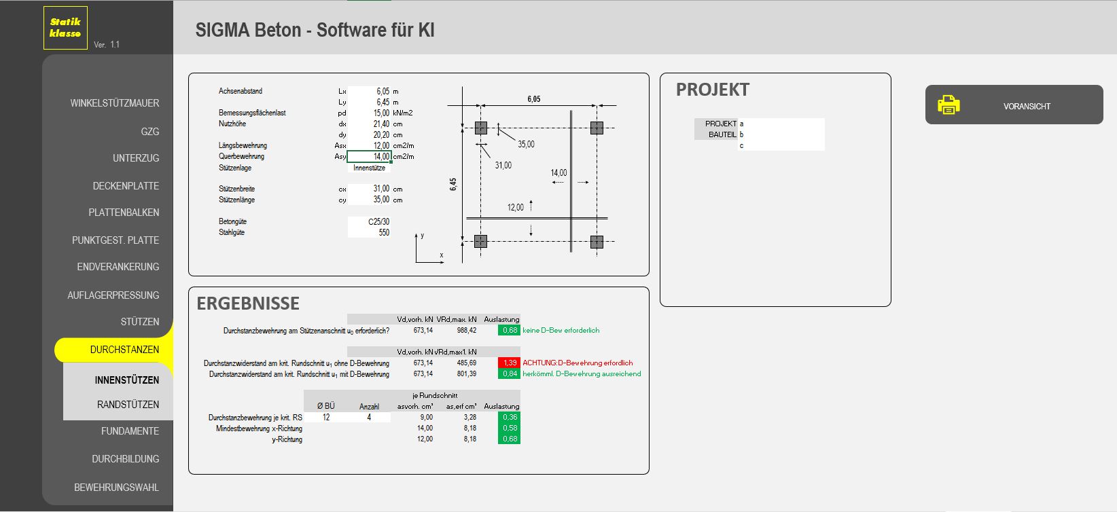Click the yellow Statik klasse logo
The height and width of the screenshot is (512, 1117).
point(65,28)
